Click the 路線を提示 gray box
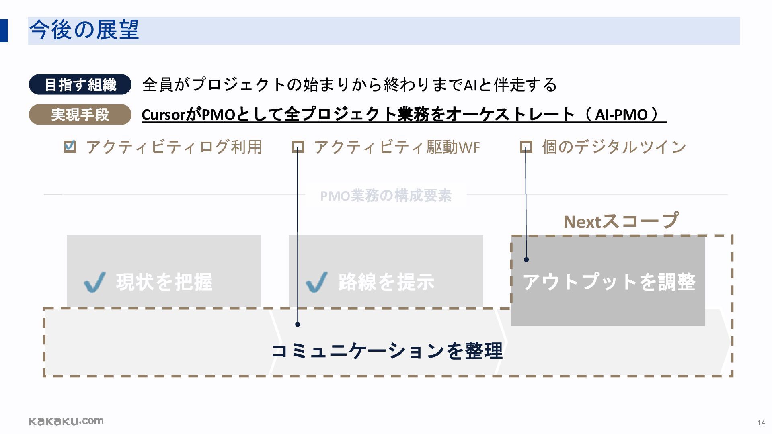 coord(386,271)
